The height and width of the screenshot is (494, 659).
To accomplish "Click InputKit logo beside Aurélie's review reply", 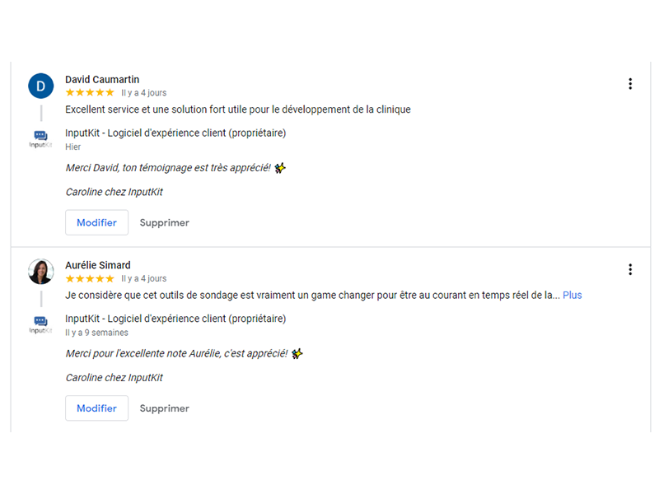I will coord(40,324).
